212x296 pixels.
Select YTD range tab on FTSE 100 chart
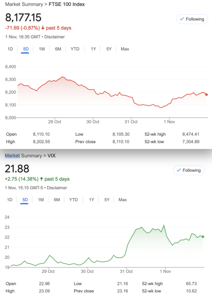coord(75,49)
